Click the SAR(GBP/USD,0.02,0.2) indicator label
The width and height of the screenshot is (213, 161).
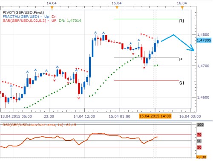[x=24, y=20]
